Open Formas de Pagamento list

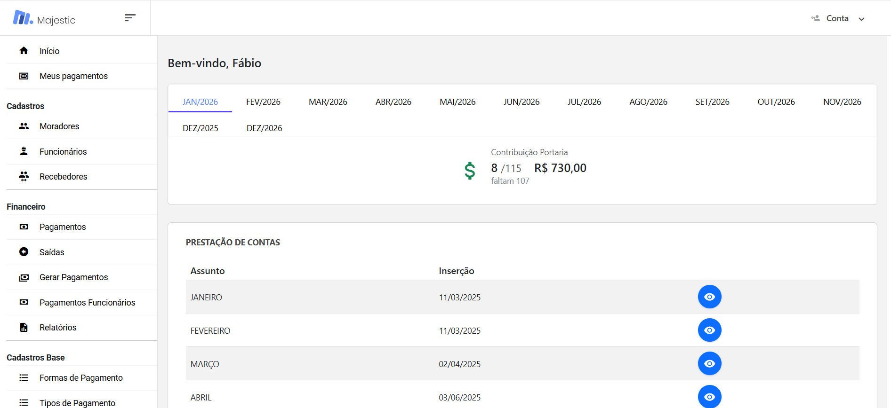click(81, 378)
